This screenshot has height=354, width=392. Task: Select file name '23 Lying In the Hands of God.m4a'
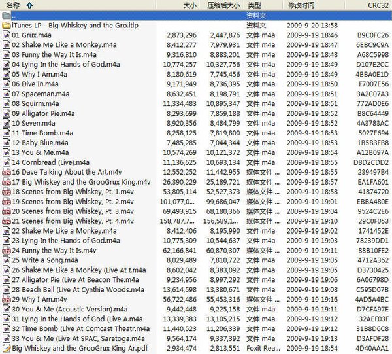point(66,241)
